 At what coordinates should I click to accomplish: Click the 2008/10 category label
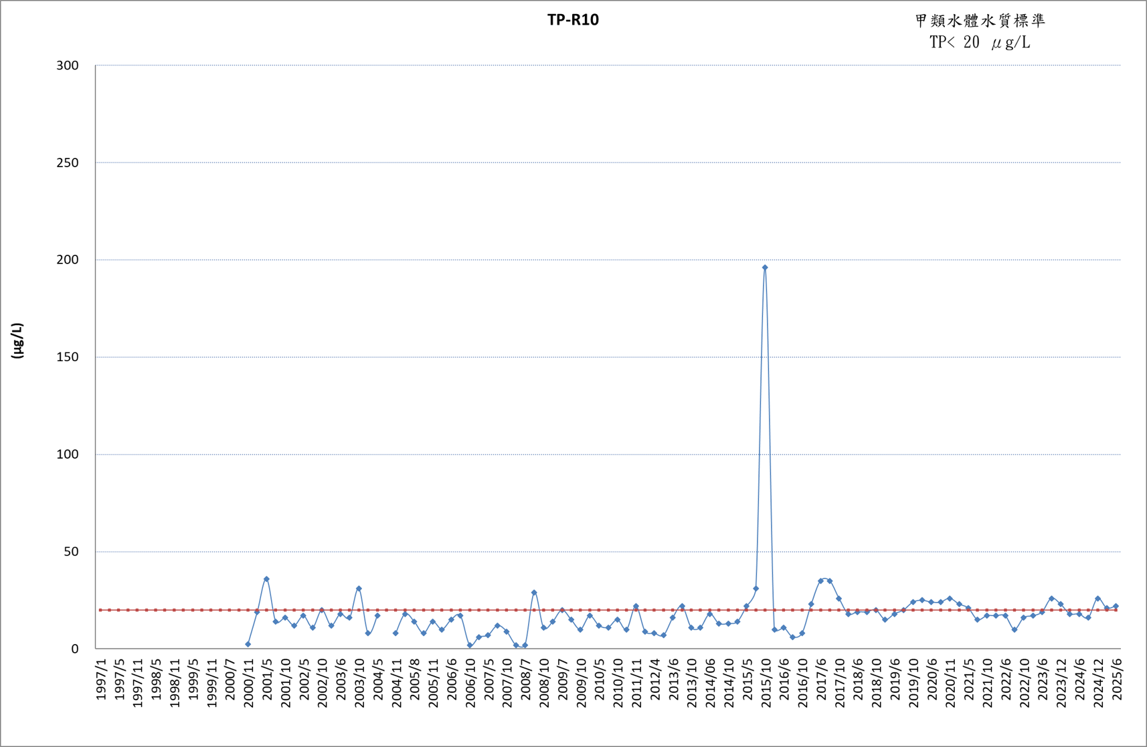pyautogui.click(x=544, y=683)
